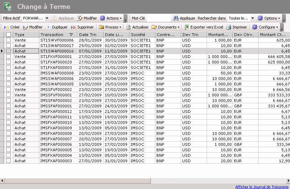Click the filter Modifier pencil icon
This screenshot has height=189, width=290.
tap(80, 18)
